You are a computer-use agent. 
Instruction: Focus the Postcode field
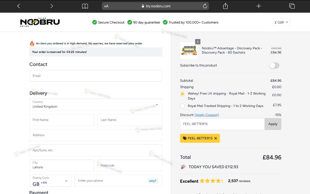point(130,165)
